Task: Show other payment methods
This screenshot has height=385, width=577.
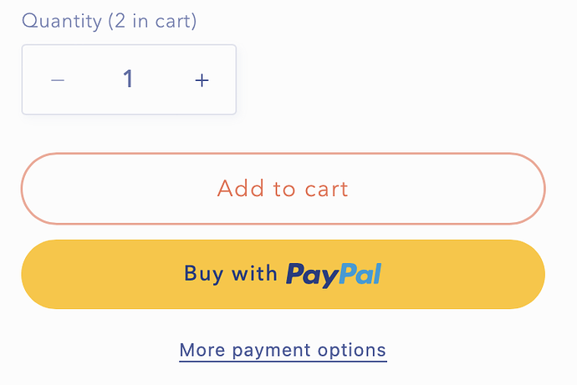Action: [x=283, y=350]
